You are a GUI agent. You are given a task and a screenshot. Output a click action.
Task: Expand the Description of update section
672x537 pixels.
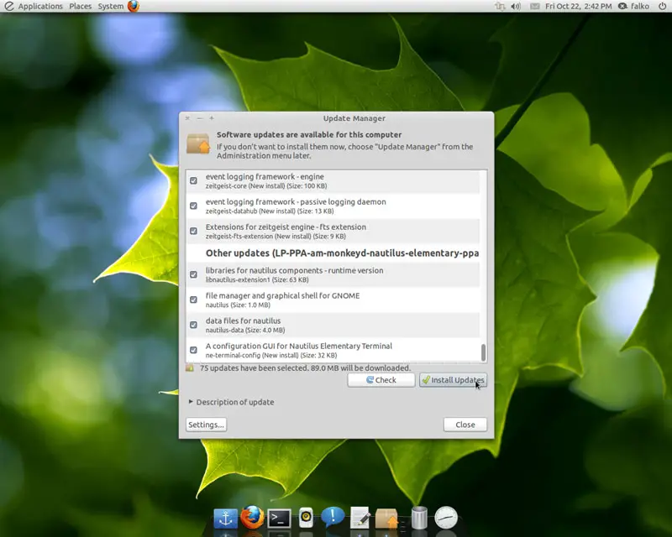[191, 402]
